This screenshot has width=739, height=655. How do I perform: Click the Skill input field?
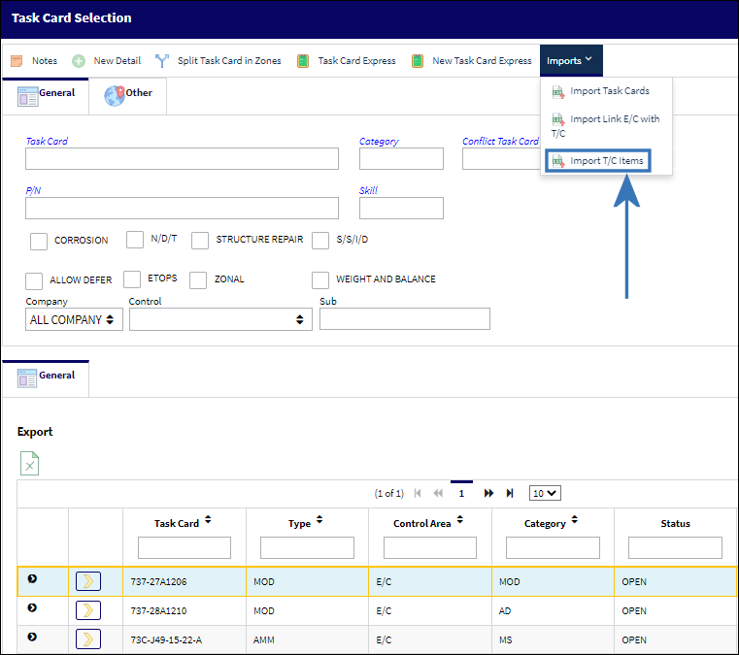(x=401, y=208)
